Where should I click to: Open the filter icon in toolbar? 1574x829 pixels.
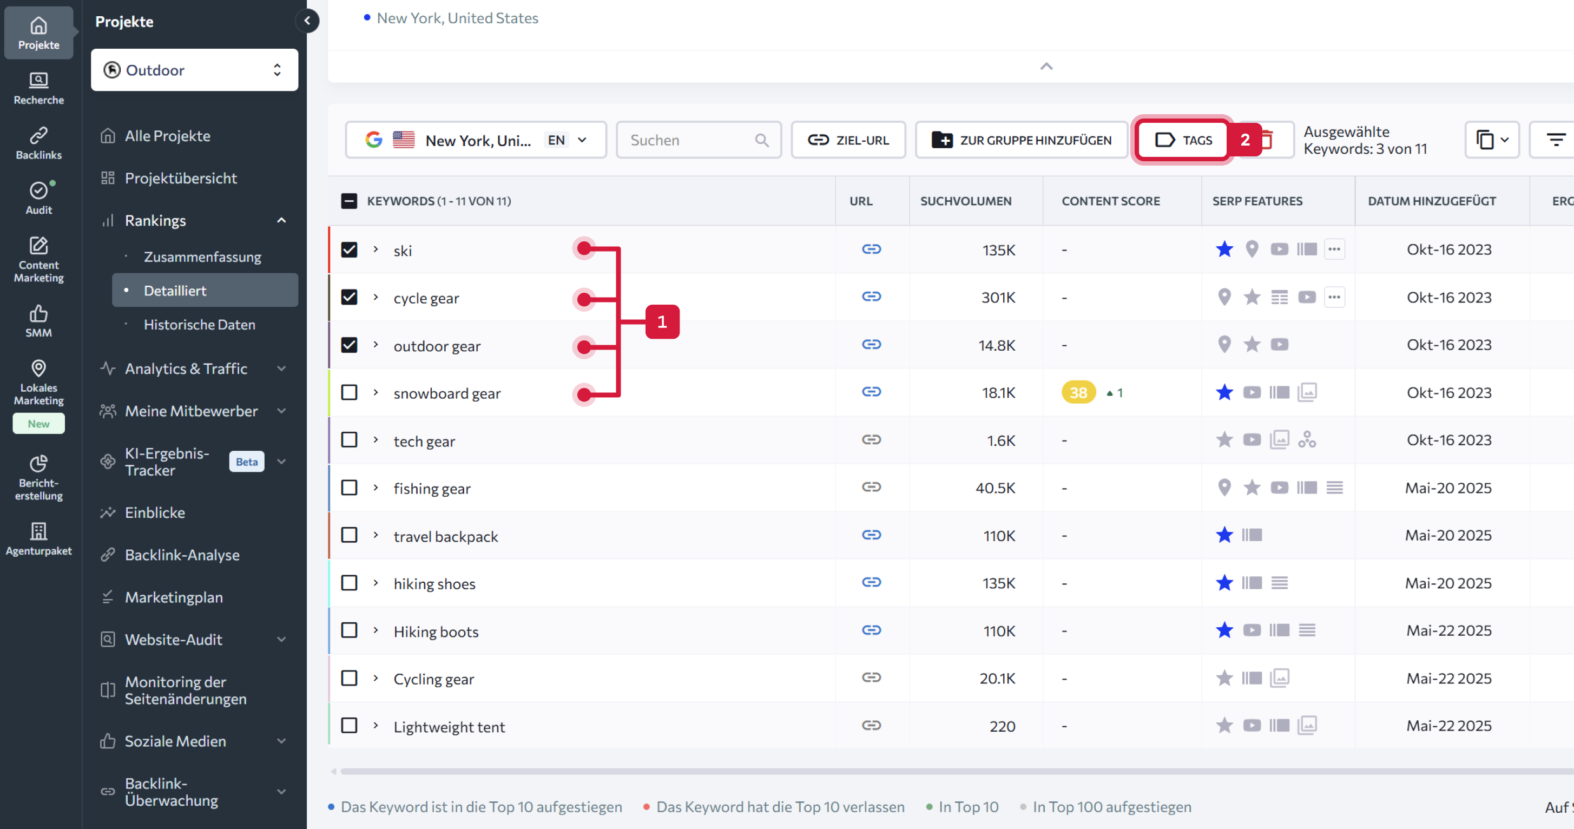coord(1555,141)
